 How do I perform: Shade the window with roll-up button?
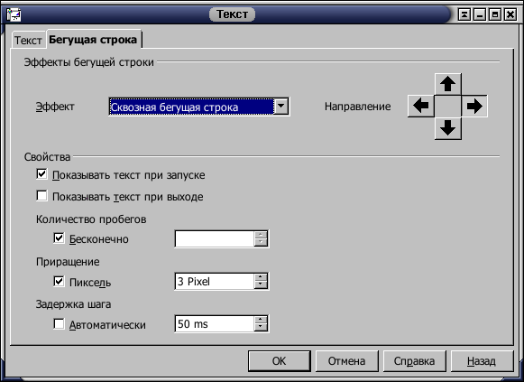[x=464, y=14]
